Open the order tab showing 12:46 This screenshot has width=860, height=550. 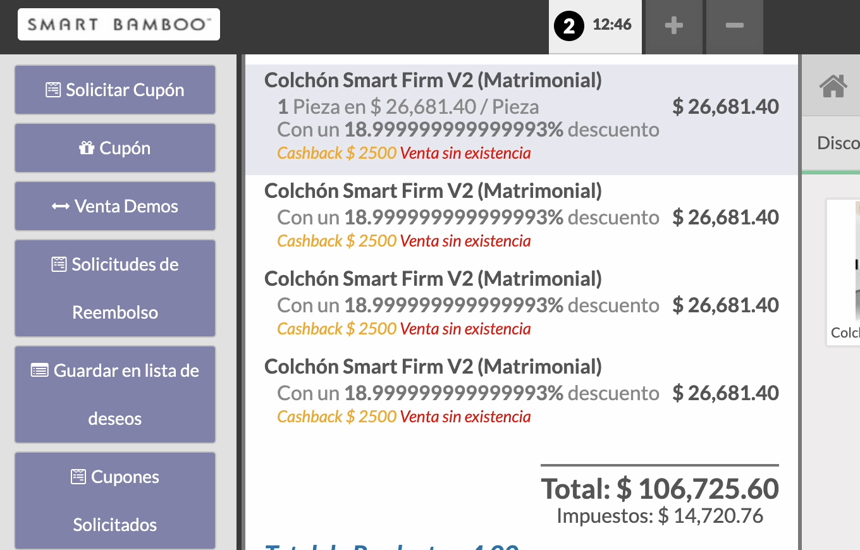(x=595, y=27)
